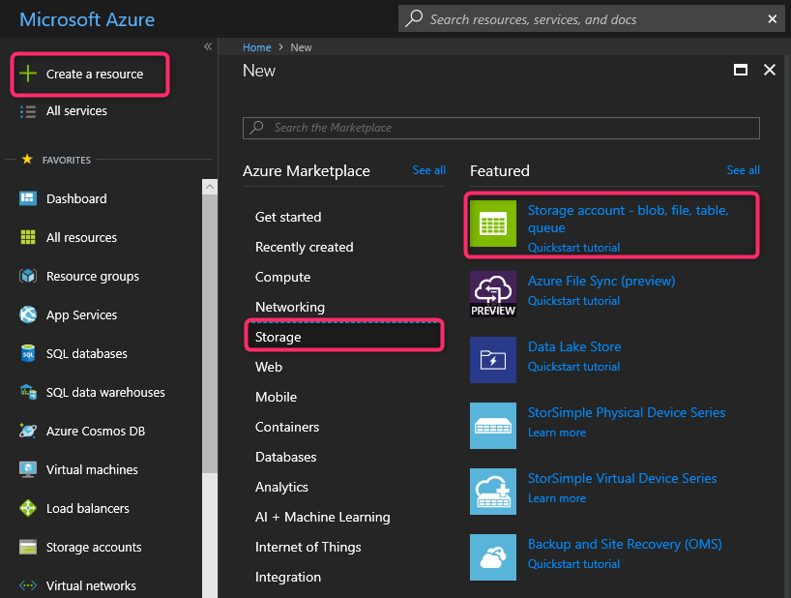Select Storage in Azure Marketplace list
This screenshot has width=791, height=598.
[x=278, y=337]
